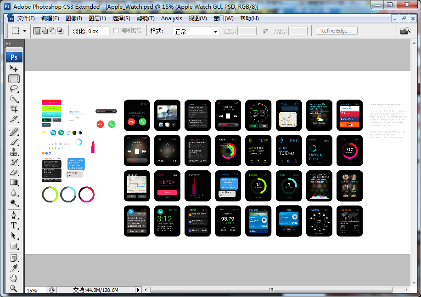
Task: Open the 样式 style dropdown
Action: coord(196,31)
